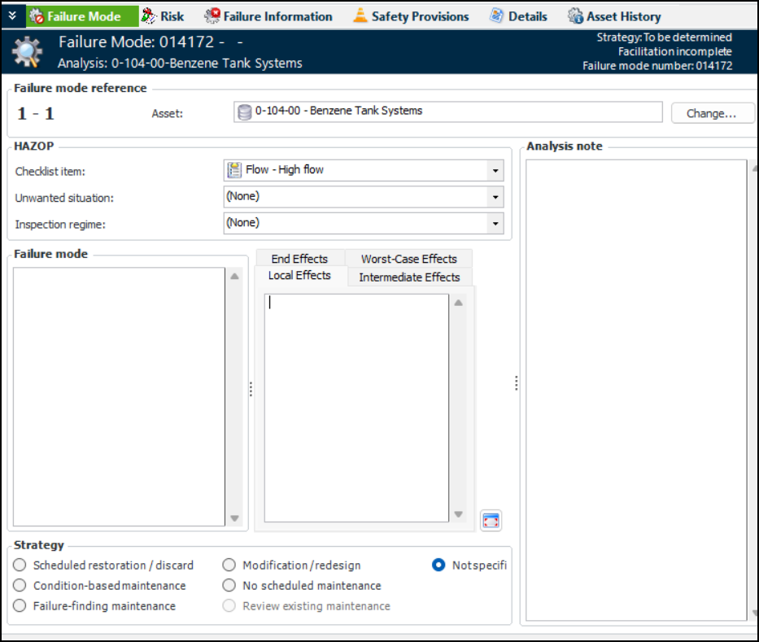Click the Details tab icon
Image resolution: width=759 pixels, height=642 pixels.
tap(496, 15)
